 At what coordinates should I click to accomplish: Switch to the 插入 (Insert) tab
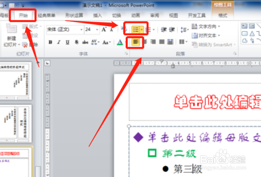tap(97, 16)
